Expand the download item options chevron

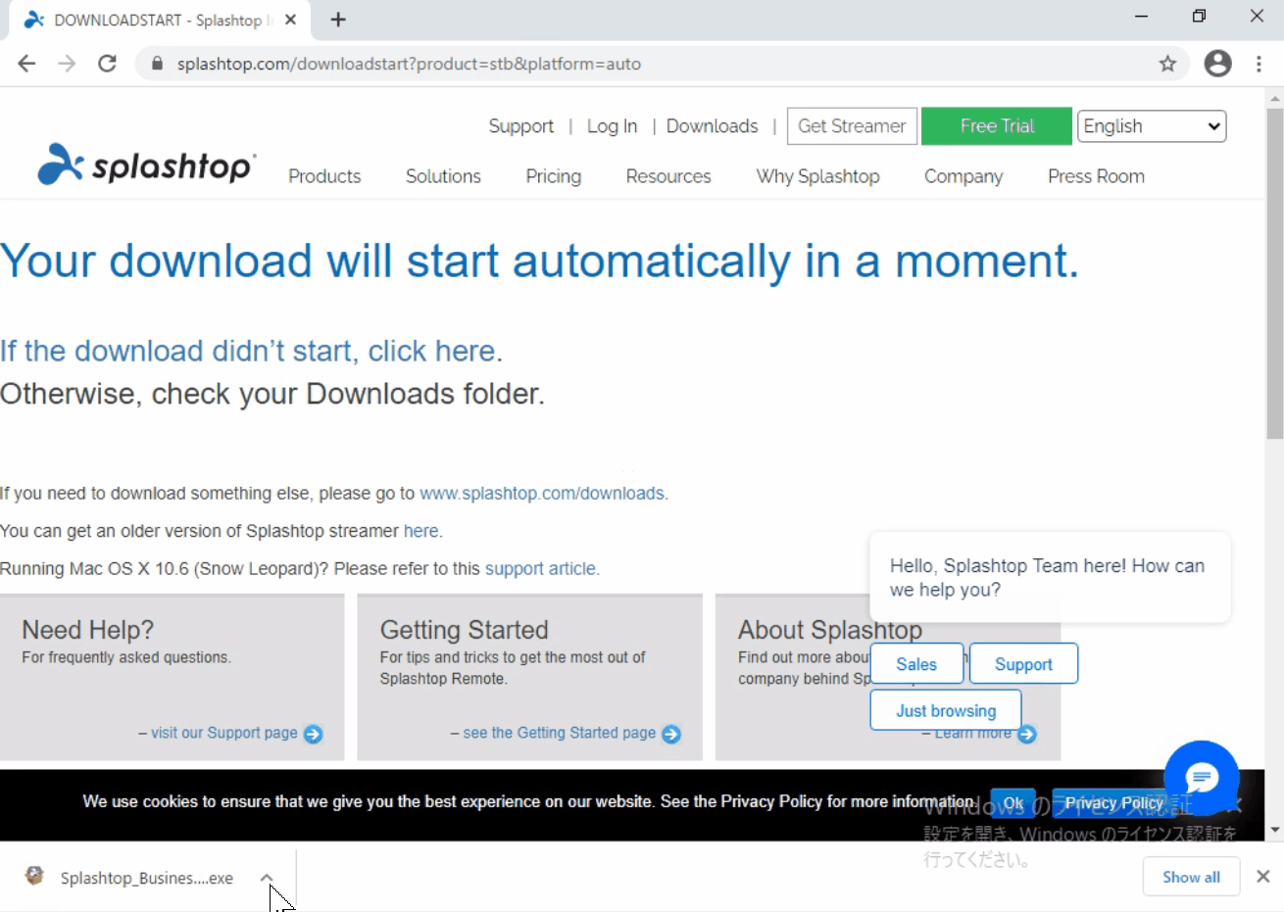point(267,878)
